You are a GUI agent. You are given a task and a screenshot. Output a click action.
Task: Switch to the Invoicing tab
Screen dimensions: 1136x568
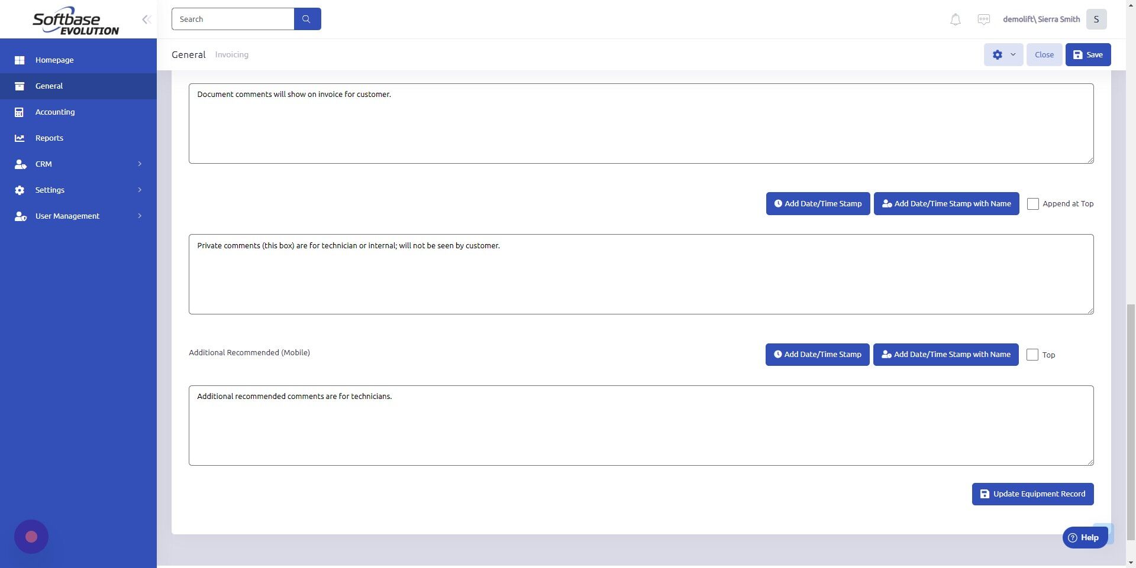tap(231, 54)
